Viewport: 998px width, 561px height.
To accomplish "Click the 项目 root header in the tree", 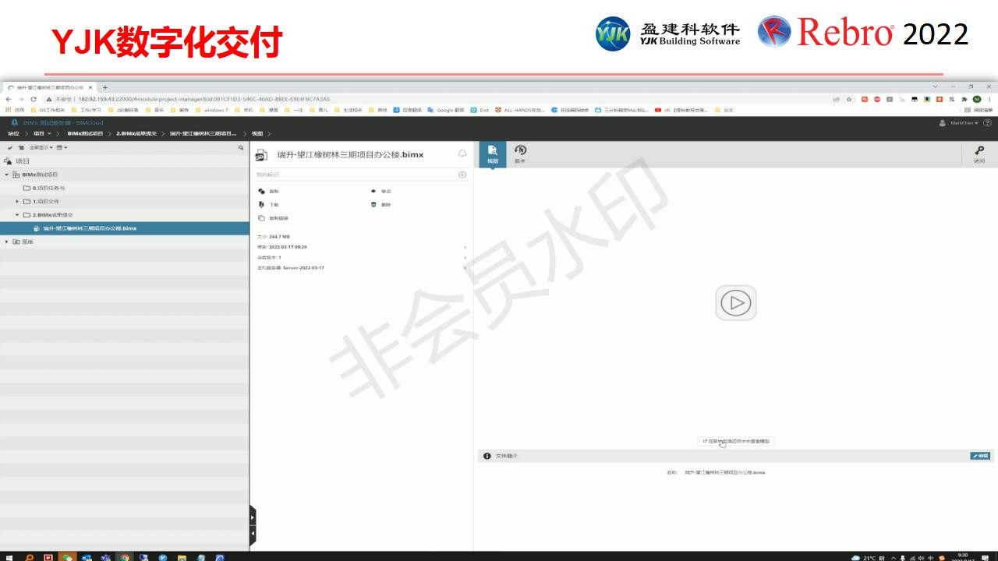I will click(x=23, y=161).
